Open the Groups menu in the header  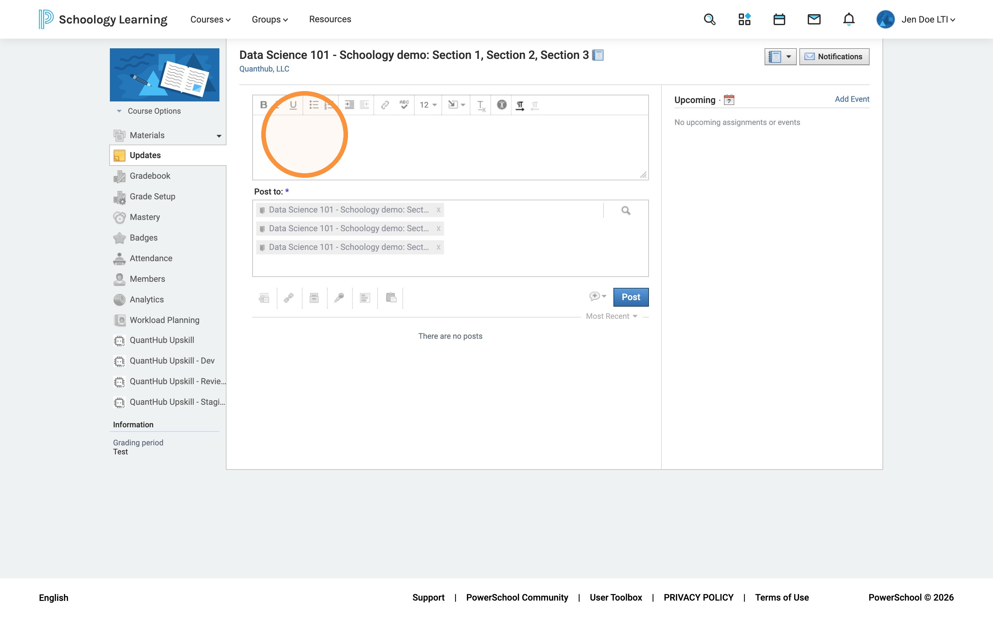click(x=270, y=20)
